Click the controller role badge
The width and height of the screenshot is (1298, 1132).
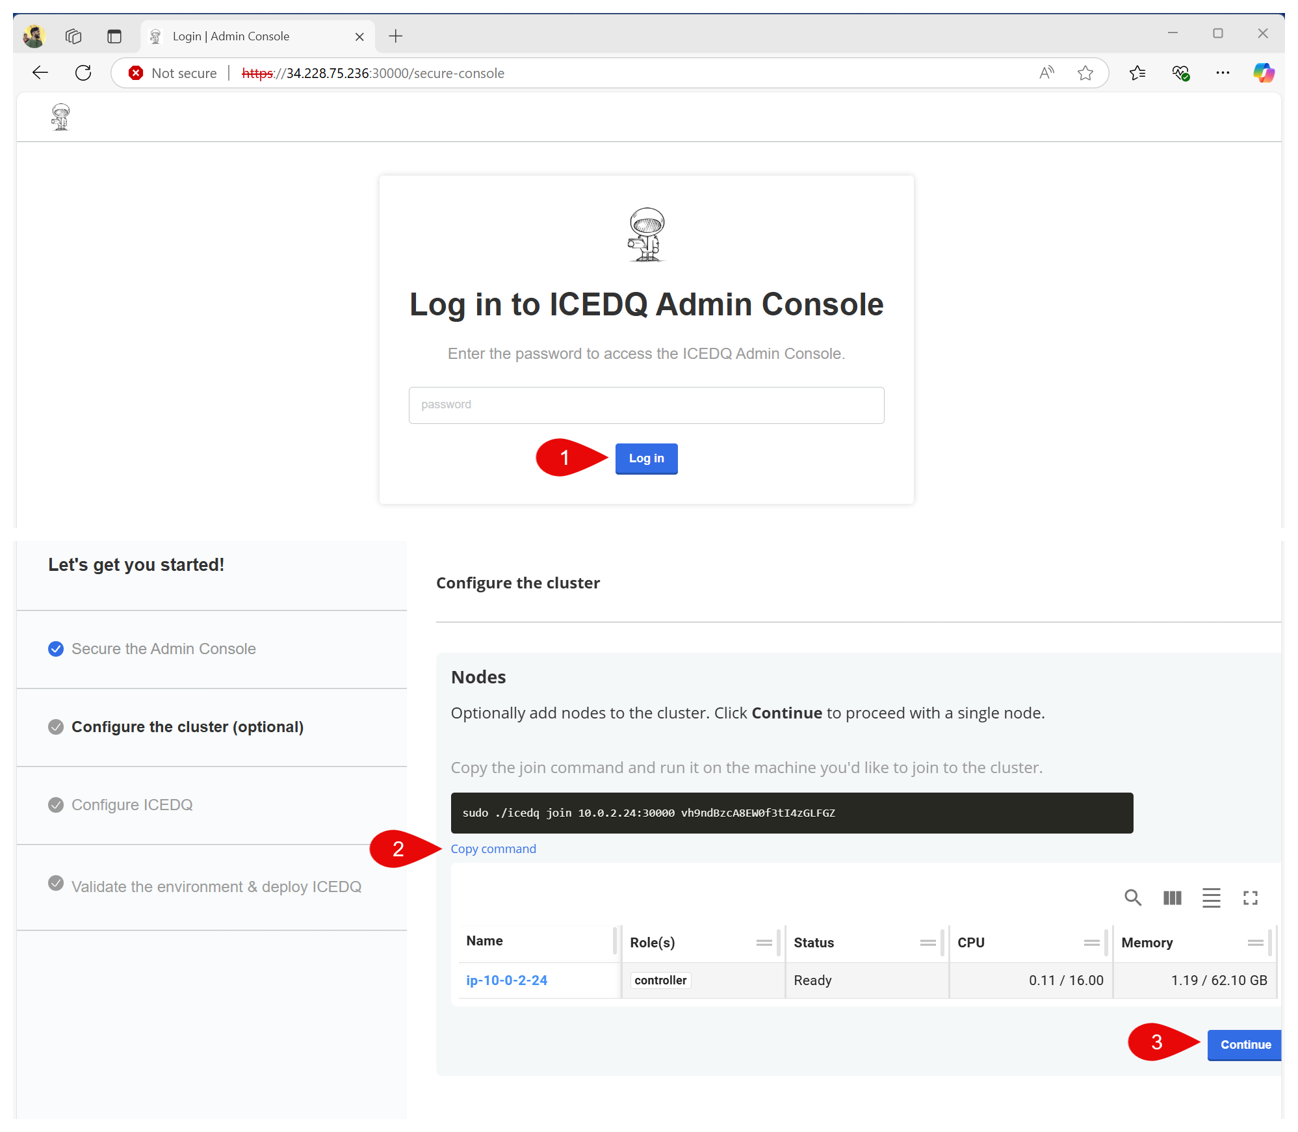tap(660, 981)
